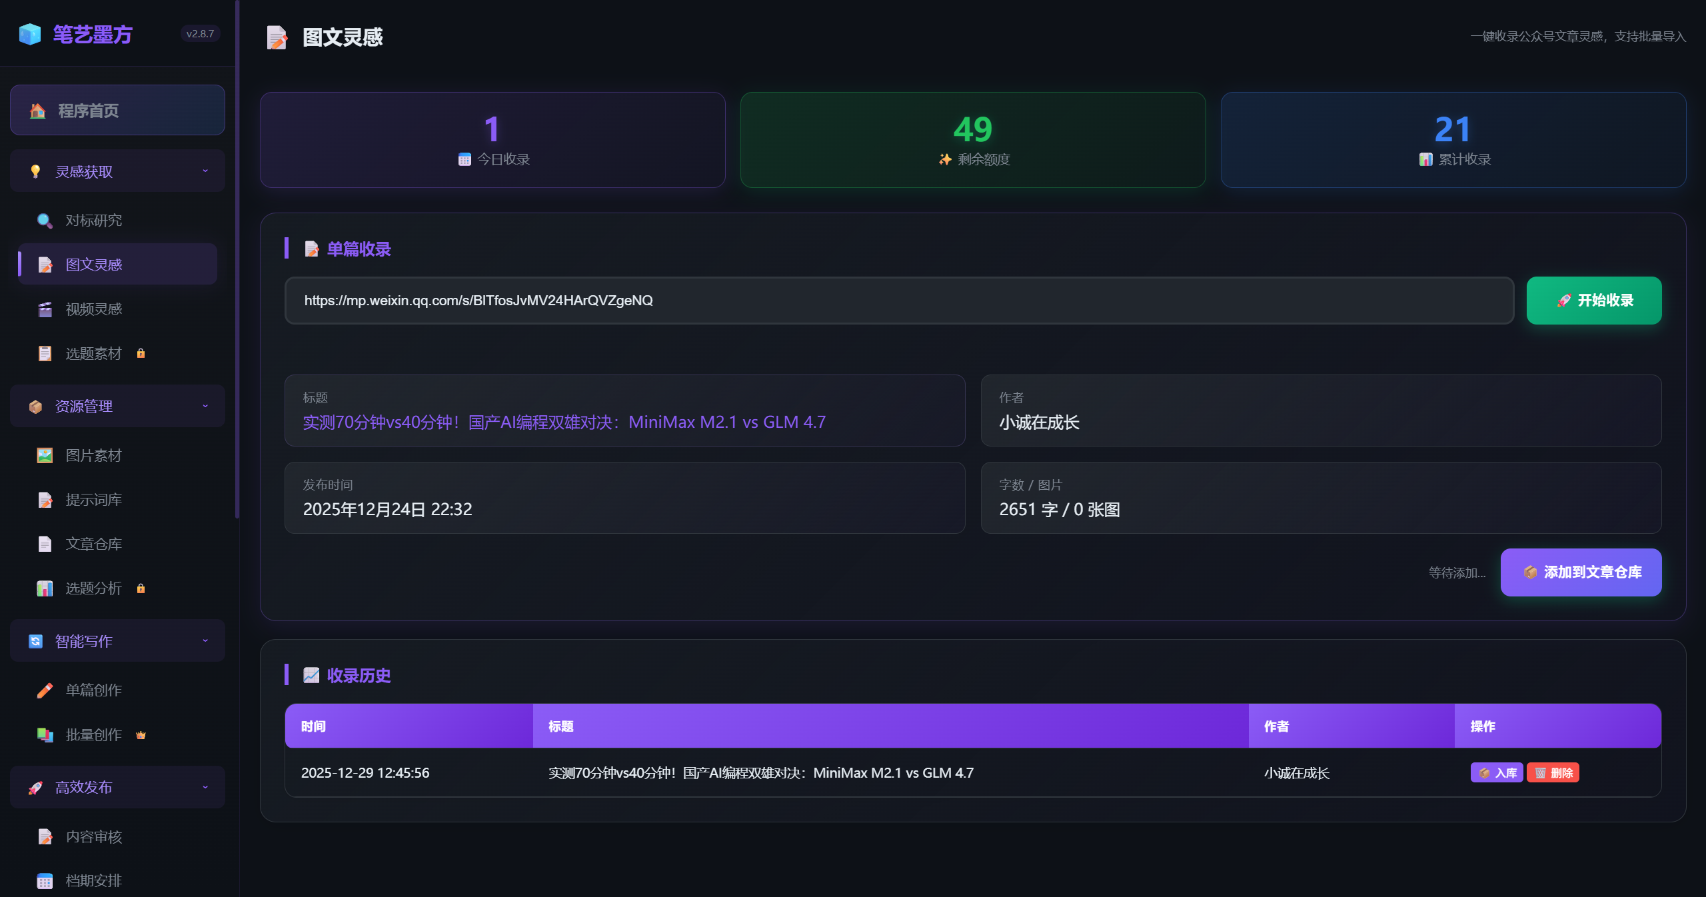Open the 档期安排 calendar icon
Viewport: 1706px width, 897px height.
pyautogui.click(x=45, y=881)
